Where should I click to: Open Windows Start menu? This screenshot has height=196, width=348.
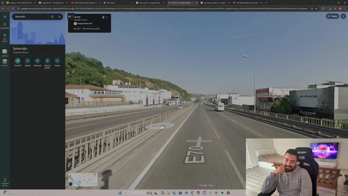point(120,193)
